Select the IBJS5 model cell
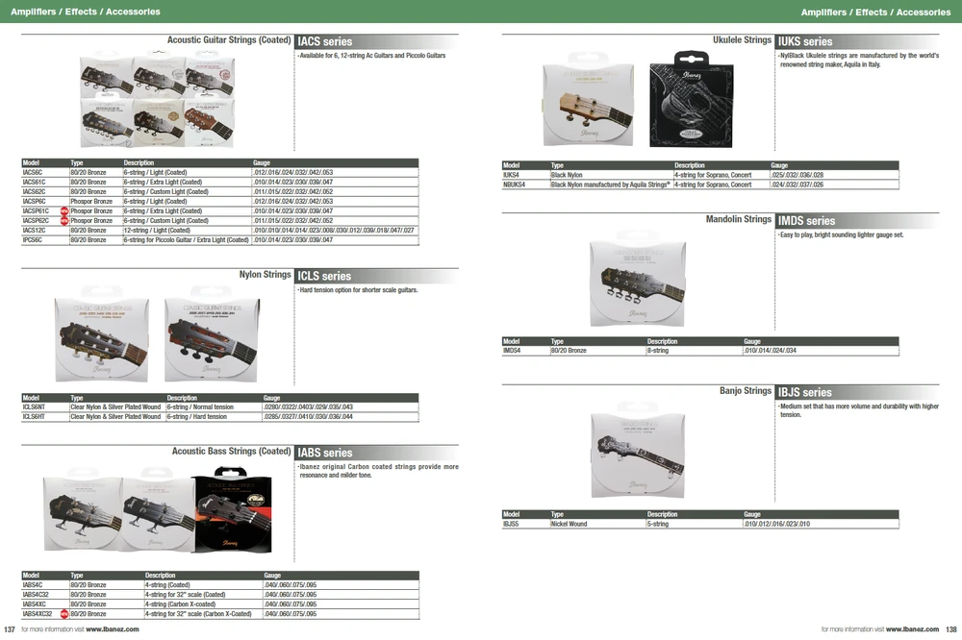 tap(526, 524)
